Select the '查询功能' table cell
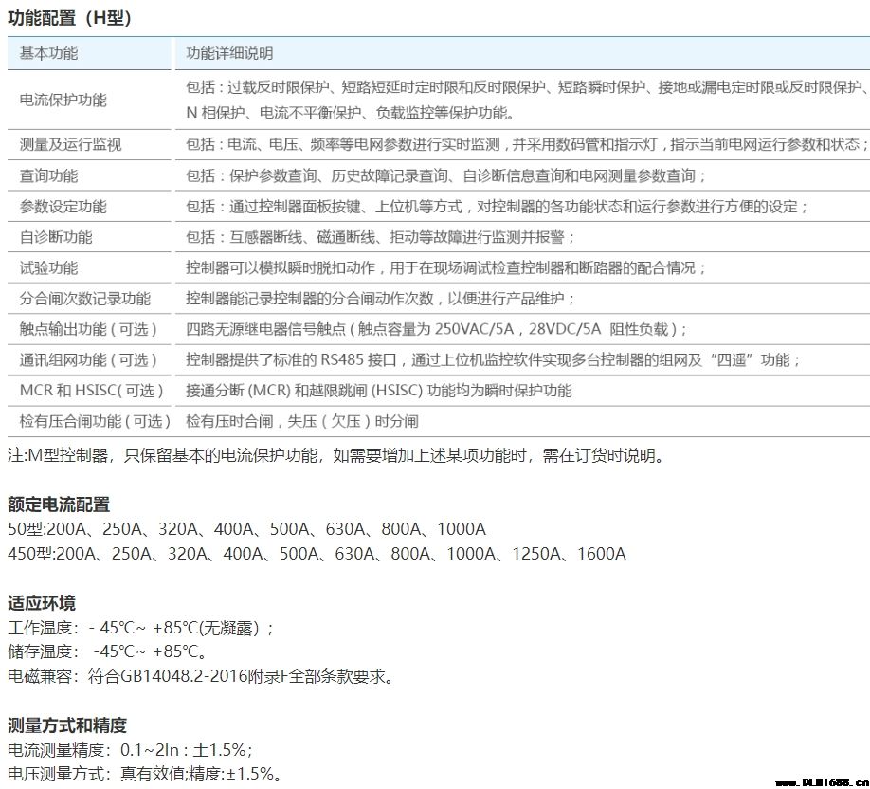Image resolution: width=870 pixels, height=789 pixels. coord(49,176)
